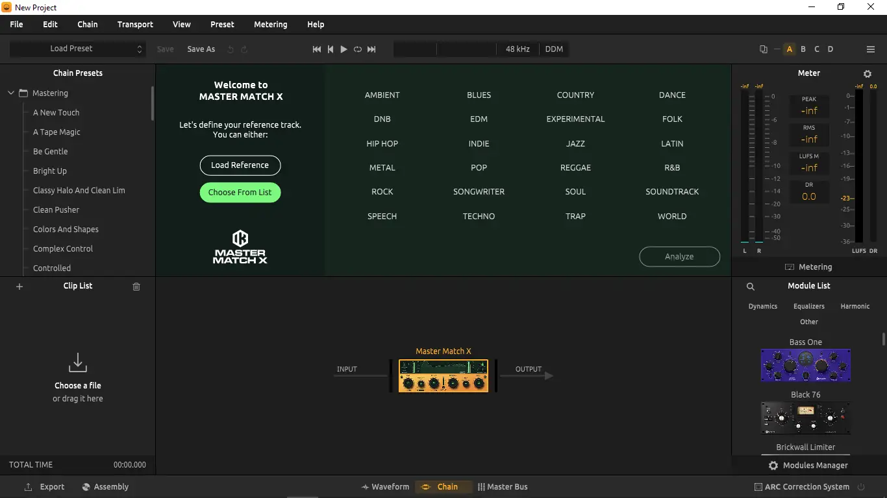Click Save As in the preset bar
887x498 pixels.
[x=201, y=49]
